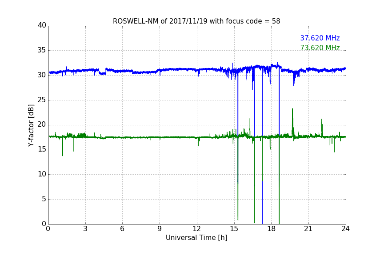Click x-axis tick label 24
The image size is (384, 256).
[345, 229]
